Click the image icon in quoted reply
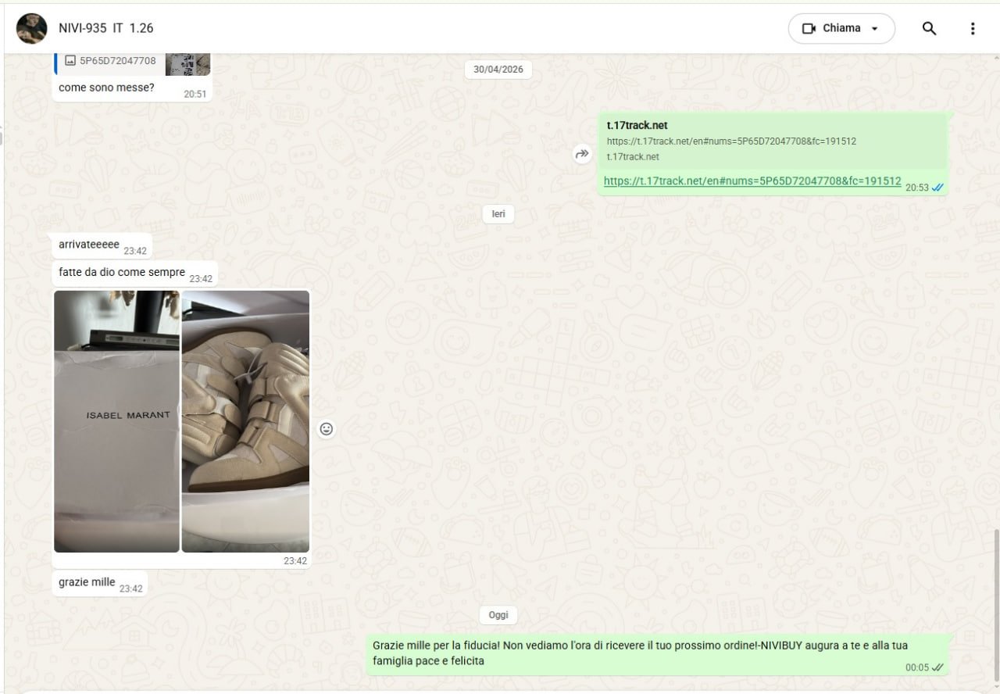Screen dimensions: 1000x694 (70, 60)
